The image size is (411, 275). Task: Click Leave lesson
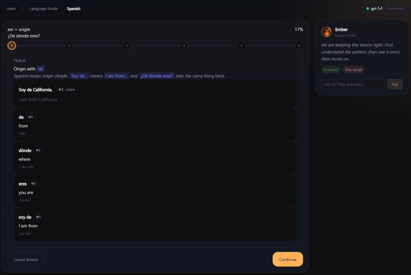click(26, 259)
